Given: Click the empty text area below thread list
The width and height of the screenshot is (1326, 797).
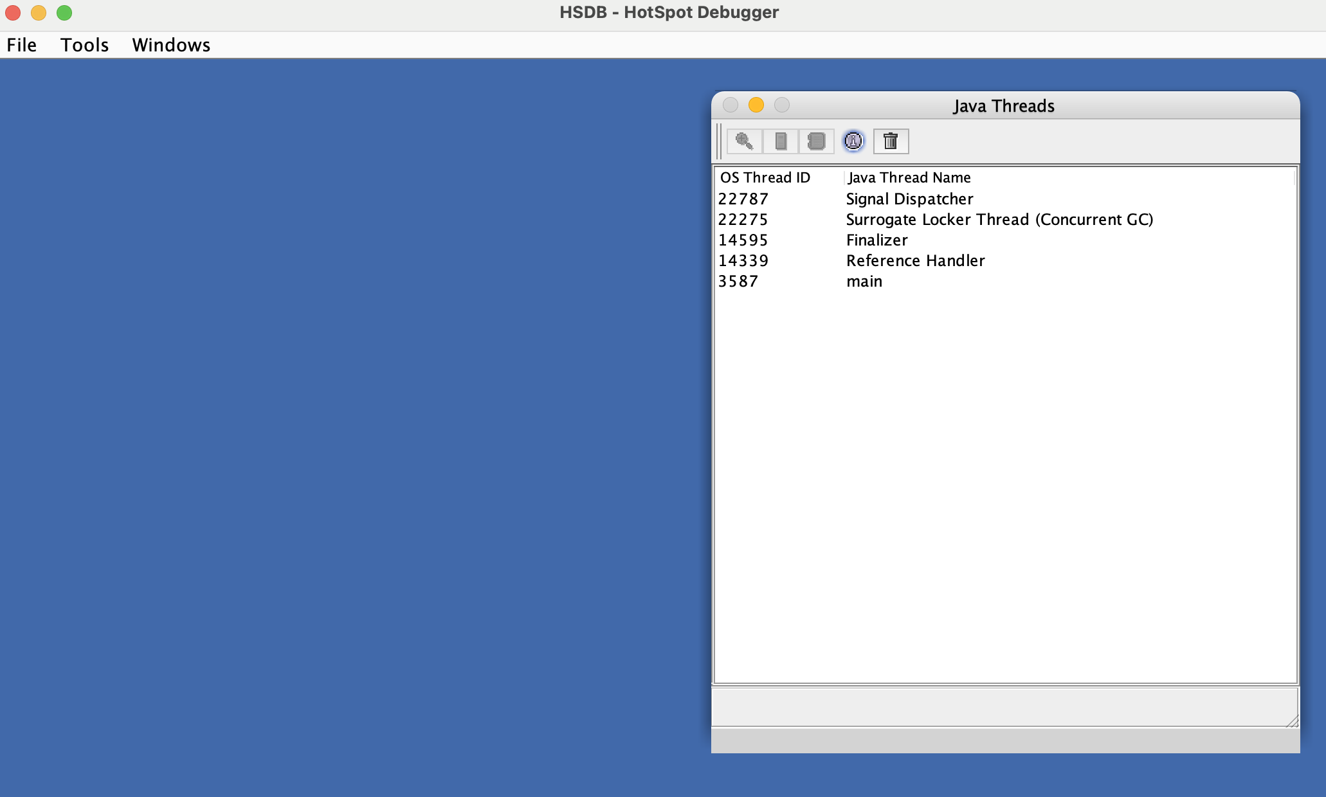Looking at the screenshot, I should (x=1003, y=707).
